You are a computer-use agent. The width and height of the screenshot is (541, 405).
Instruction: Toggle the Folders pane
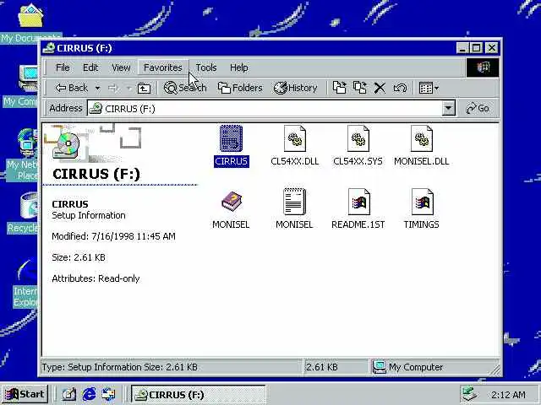pos(240,88)
